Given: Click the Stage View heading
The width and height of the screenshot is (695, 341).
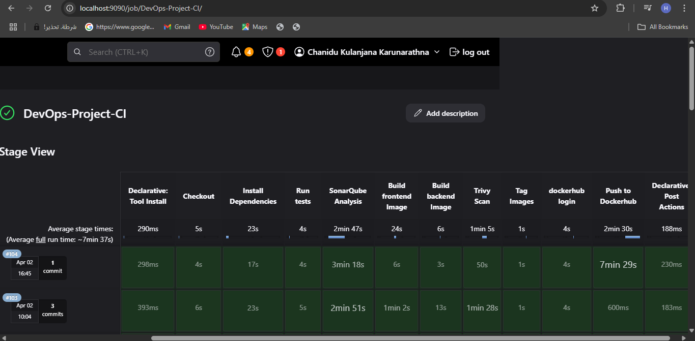Looking at the screenshot, I should click(x=27, y=151).
